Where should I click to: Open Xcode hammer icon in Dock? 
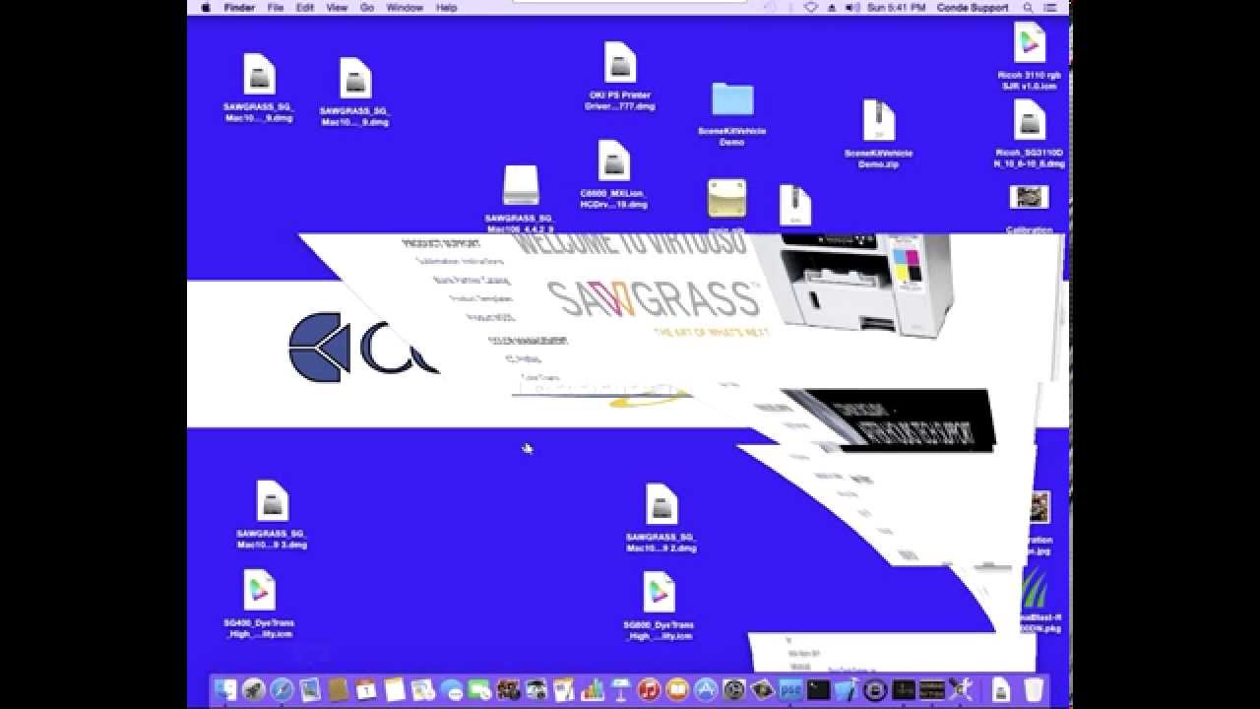[x=847, y=690]
